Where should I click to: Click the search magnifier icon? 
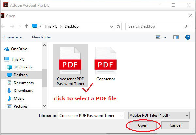pos(187,26)
